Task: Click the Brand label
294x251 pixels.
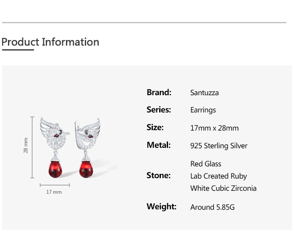Action: click(159, 92)
